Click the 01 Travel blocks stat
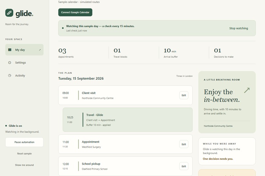Image resolution: width=265 pixels, height=176 pixels. pos(120,52)
